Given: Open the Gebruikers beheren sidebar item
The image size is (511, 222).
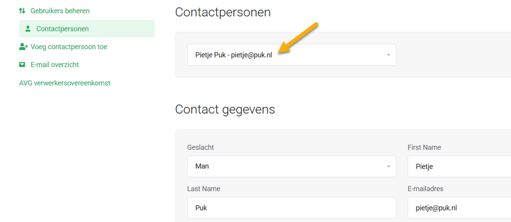Looking at the screenshot, I should 60,10.
